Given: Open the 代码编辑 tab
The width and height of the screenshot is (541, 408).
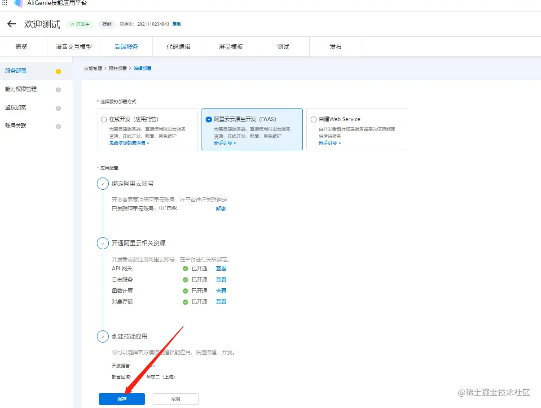Looking at the screenshot, I should pyautogui.click(x=179, y=47).
